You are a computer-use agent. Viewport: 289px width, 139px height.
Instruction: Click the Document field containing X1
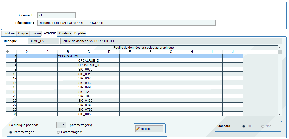56,15
